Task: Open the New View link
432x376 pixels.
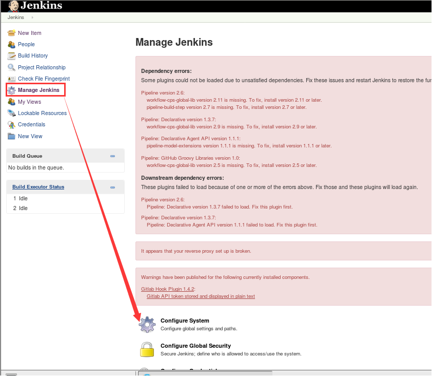Action: (30, 136)
